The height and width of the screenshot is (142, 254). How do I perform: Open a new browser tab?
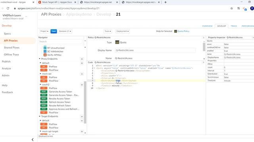tap(165, 2)
